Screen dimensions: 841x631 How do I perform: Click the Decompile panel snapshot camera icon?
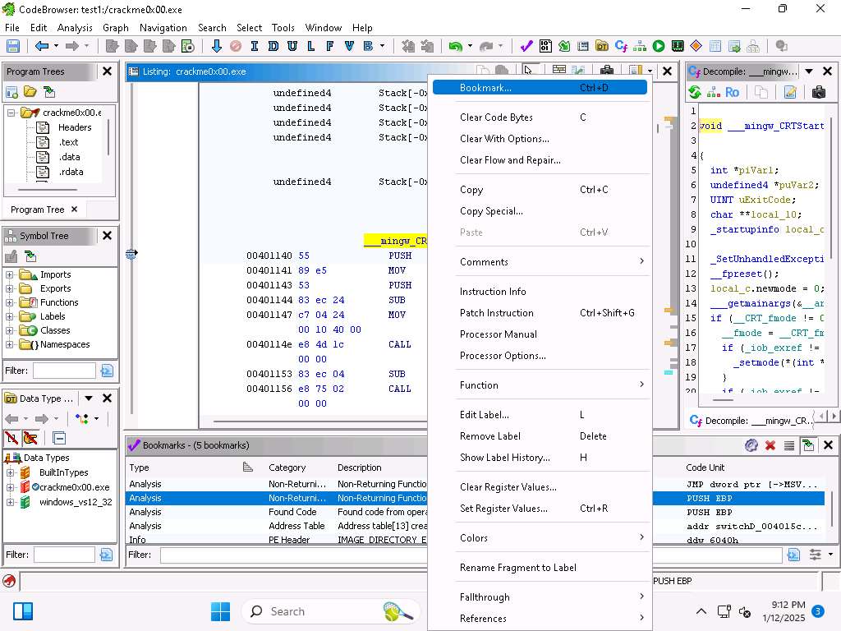[818, 93]
